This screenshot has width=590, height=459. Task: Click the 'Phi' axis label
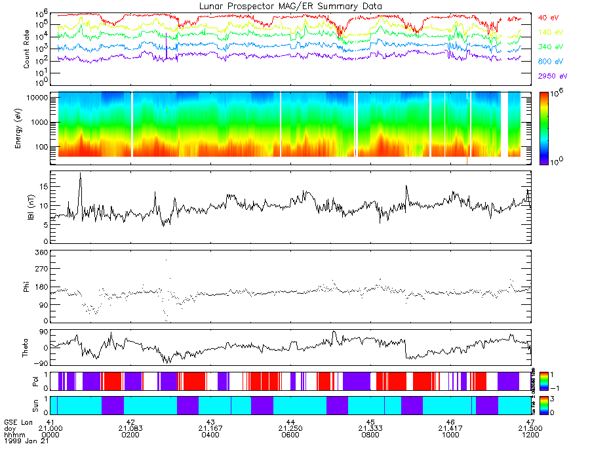point(26,287)
